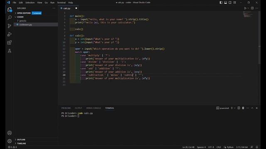The width and height of the screenshot is (266, 149).
Task: Open Explorer Views and More Actions ellipsis
Action: click(54, 8)
